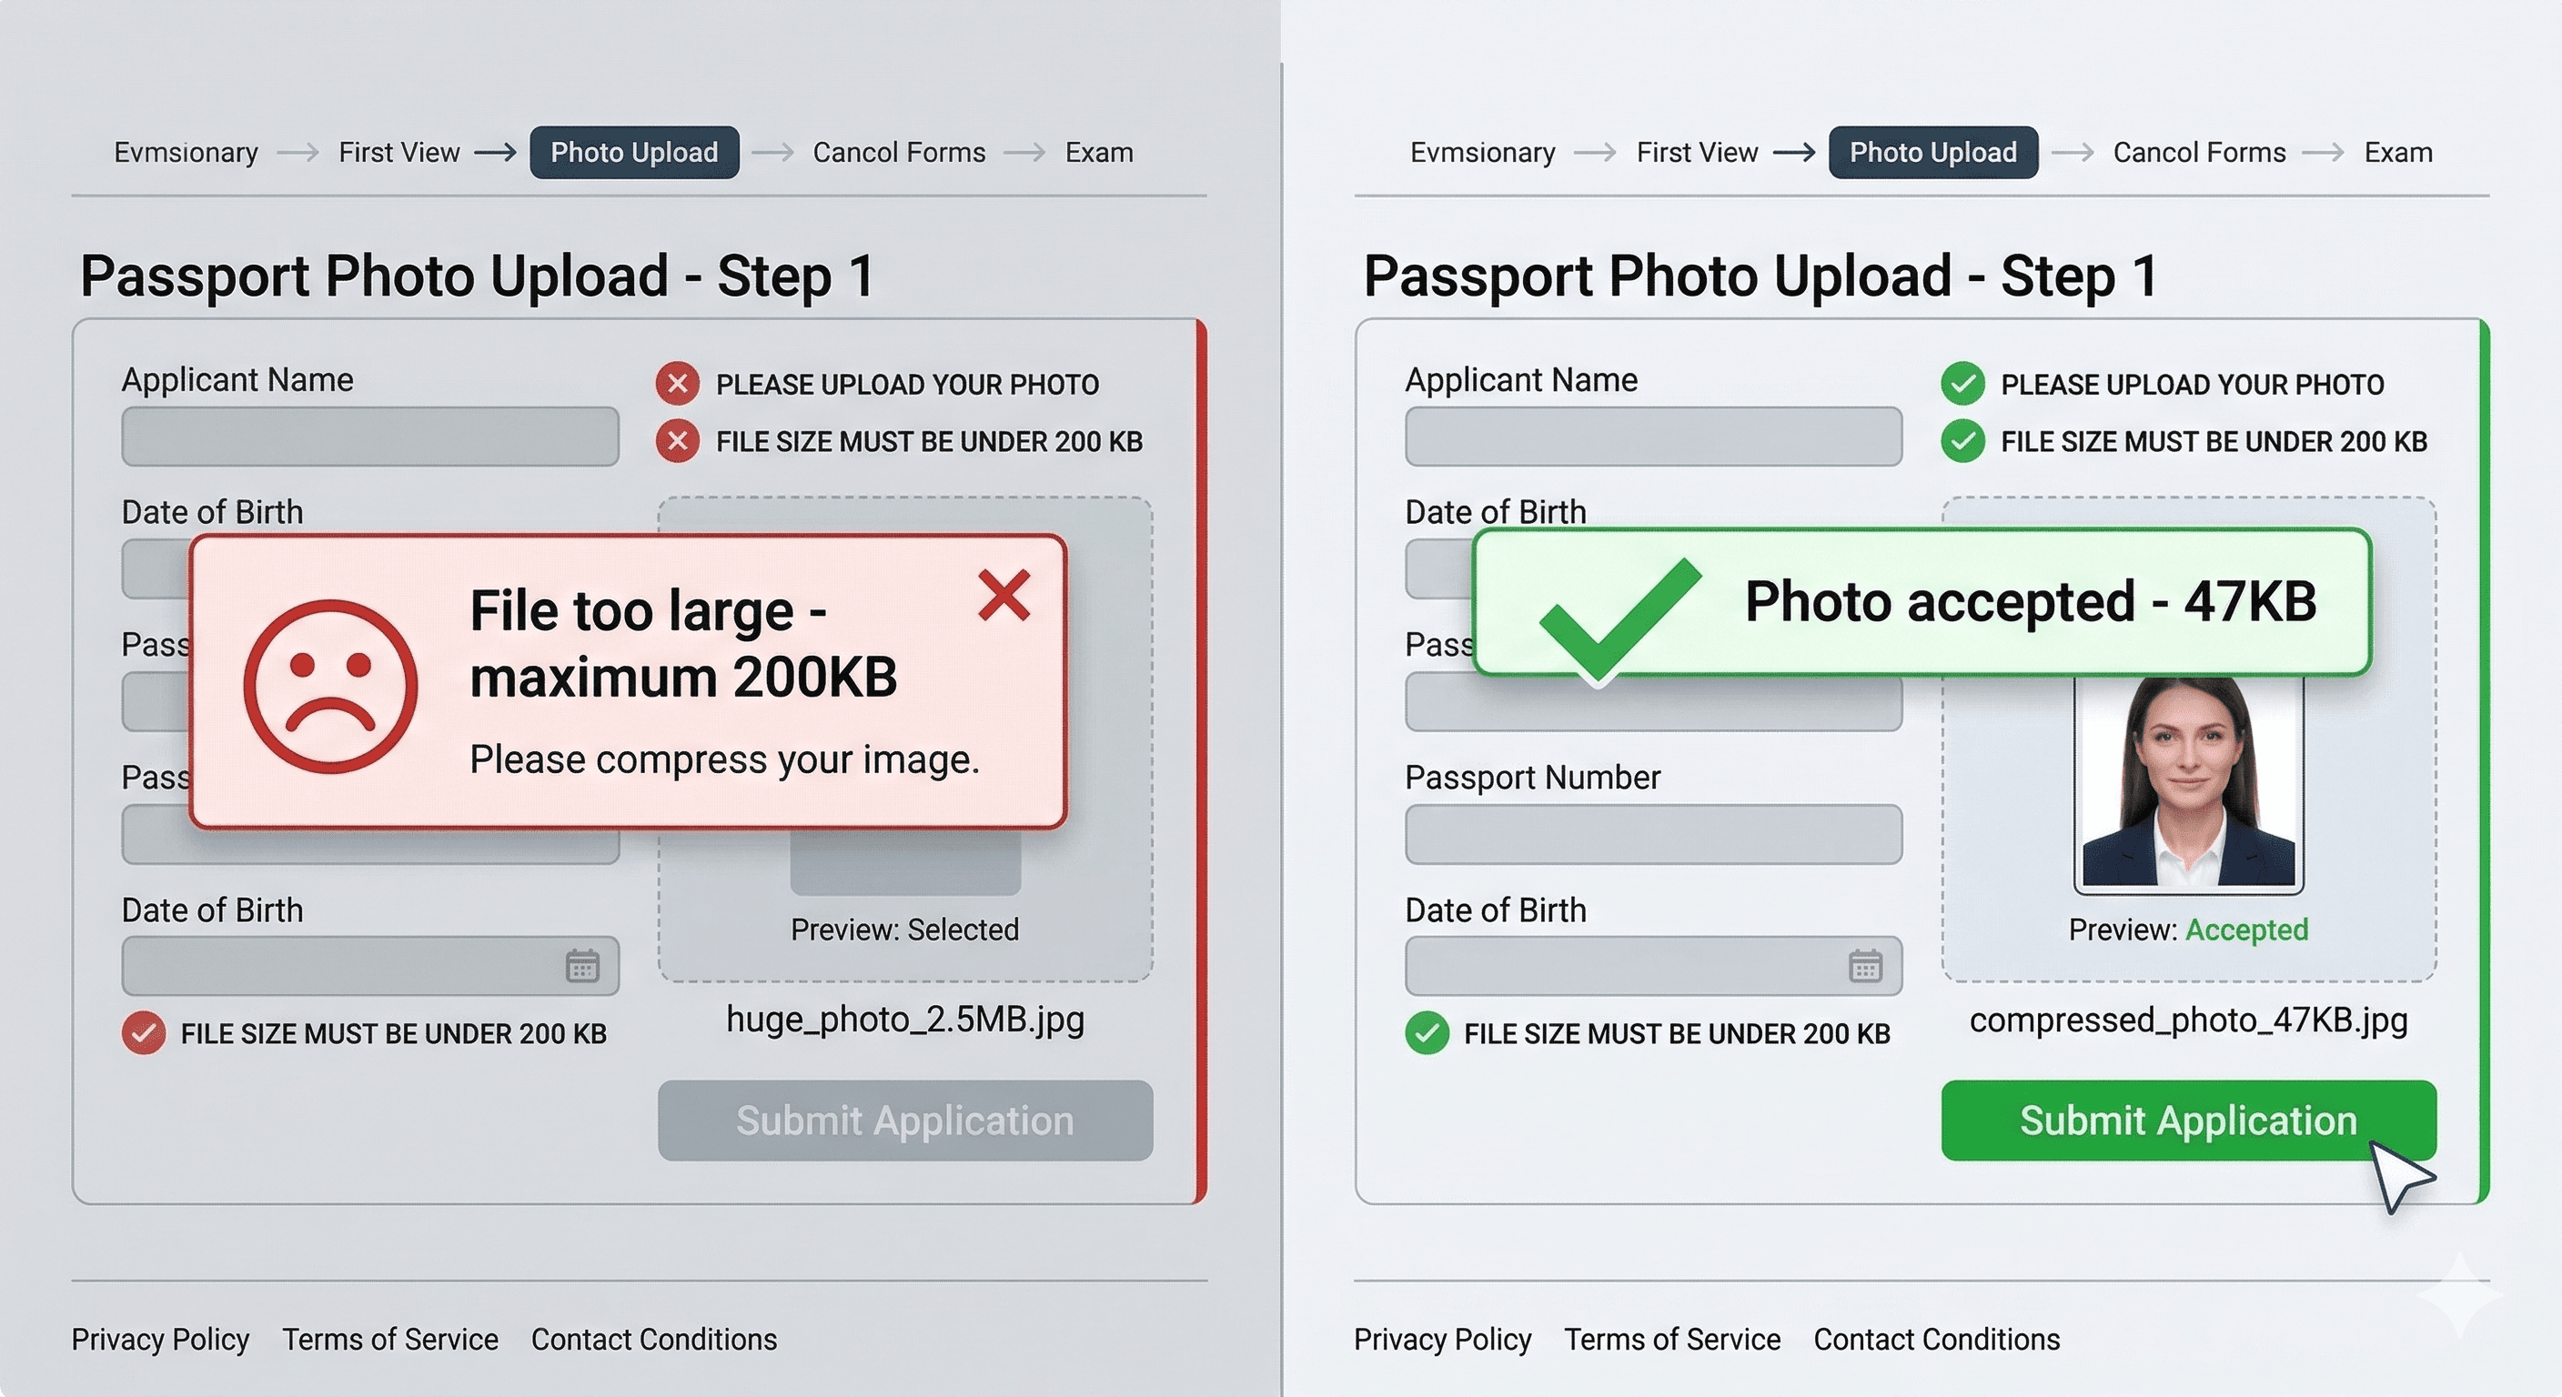Click the Applicant Name input field
Screen dimensions: 2562x1397
pyautogui.click(x=369, y=436)
